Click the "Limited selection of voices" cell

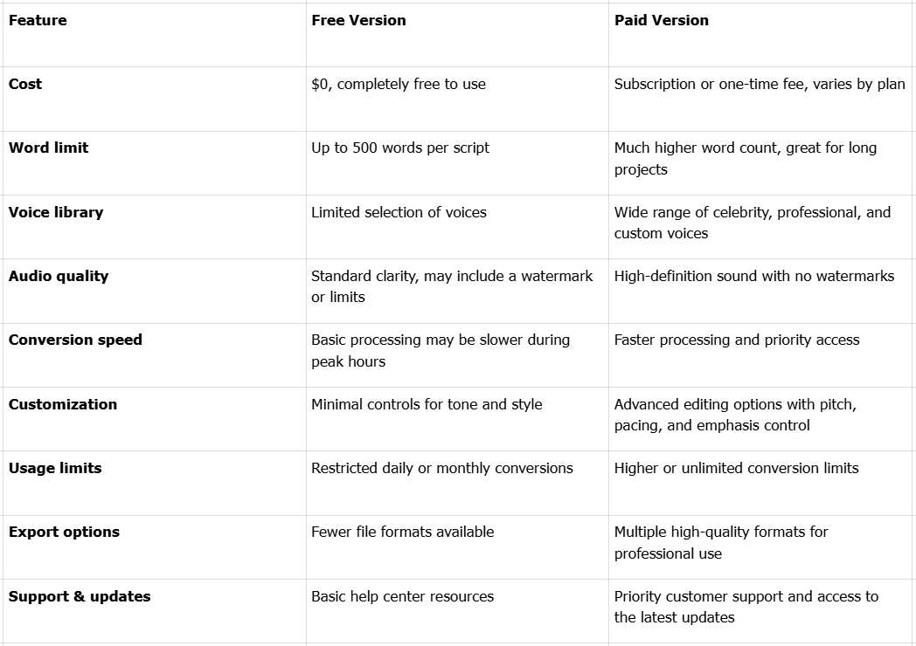pyautogui.click(x=399, y=212)
